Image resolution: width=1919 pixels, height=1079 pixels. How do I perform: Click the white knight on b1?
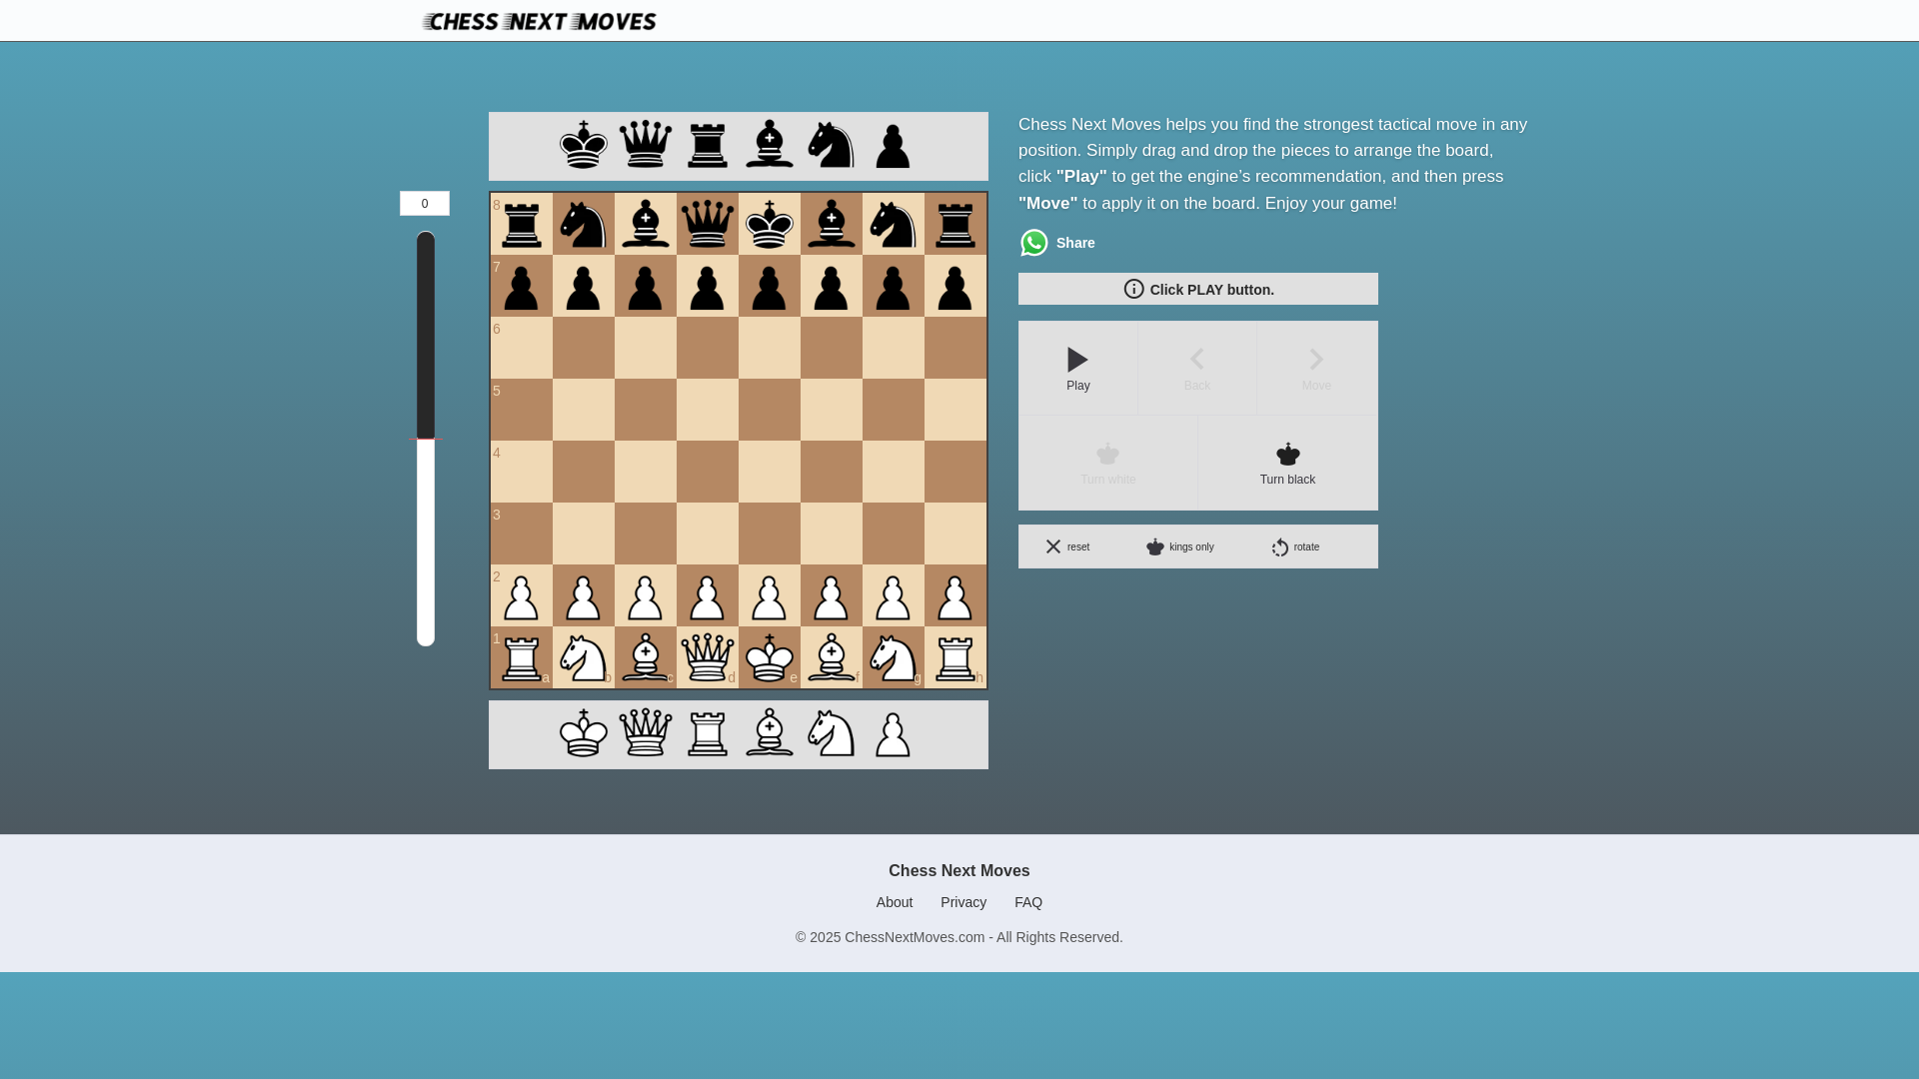click(x=584, y=657)
